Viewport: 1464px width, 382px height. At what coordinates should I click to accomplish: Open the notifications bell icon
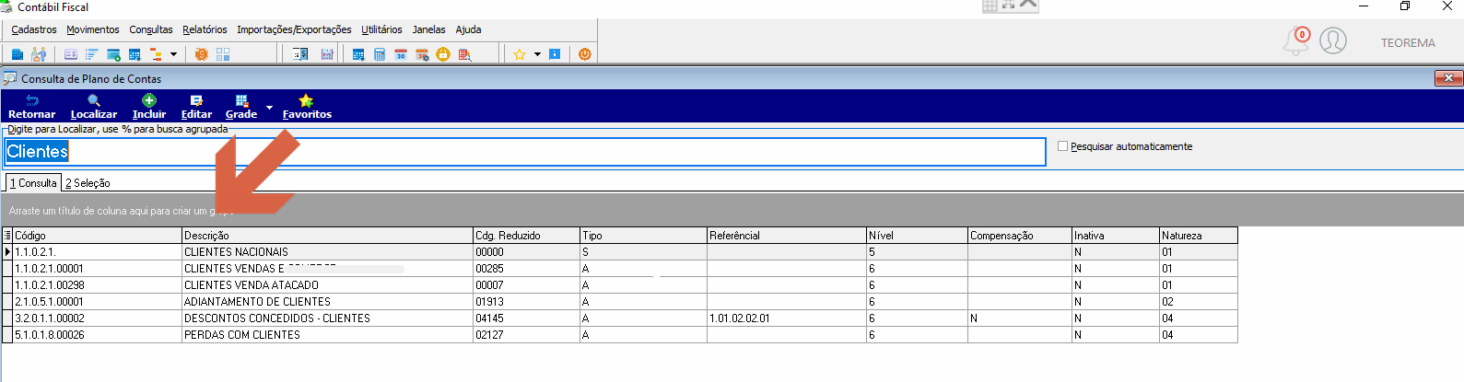[1297, 41]
